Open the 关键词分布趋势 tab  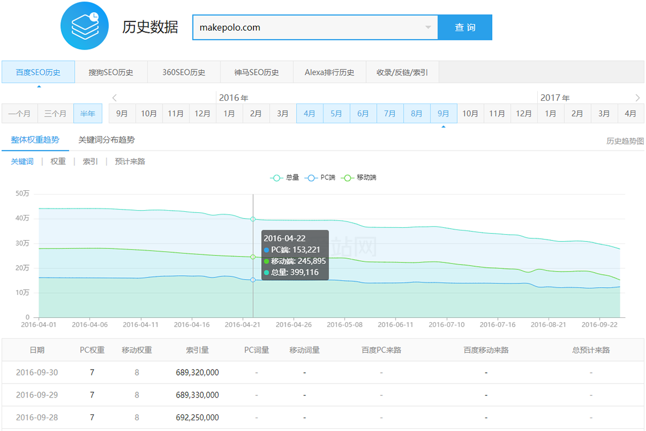[107, 140]
